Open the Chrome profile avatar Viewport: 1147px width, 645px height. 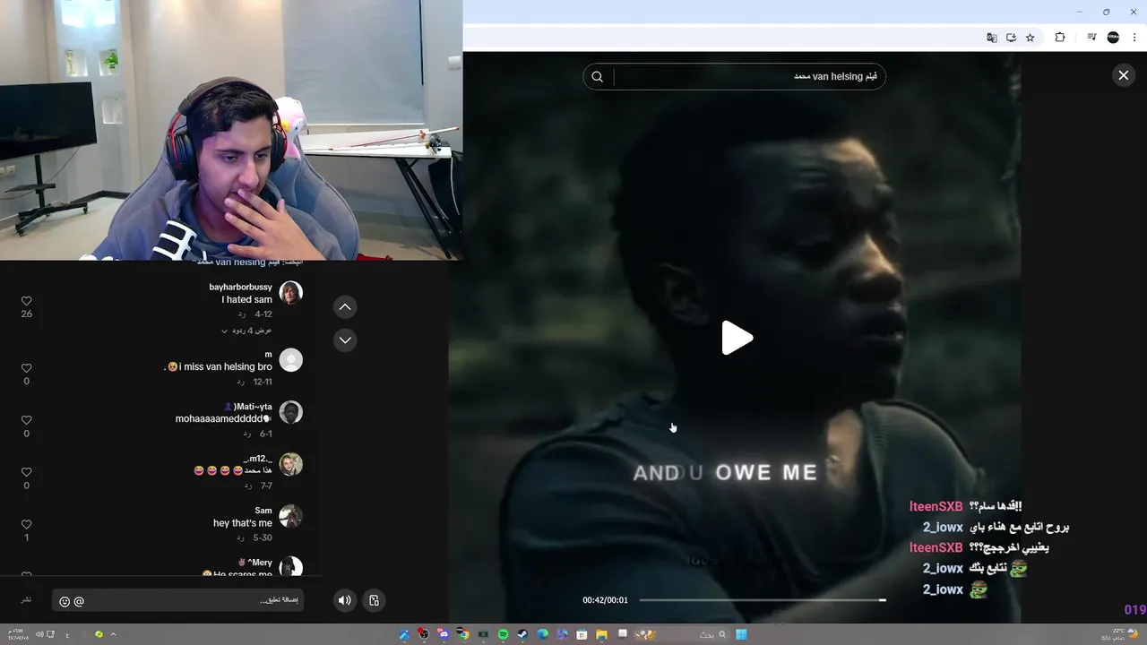point(1113,38)
